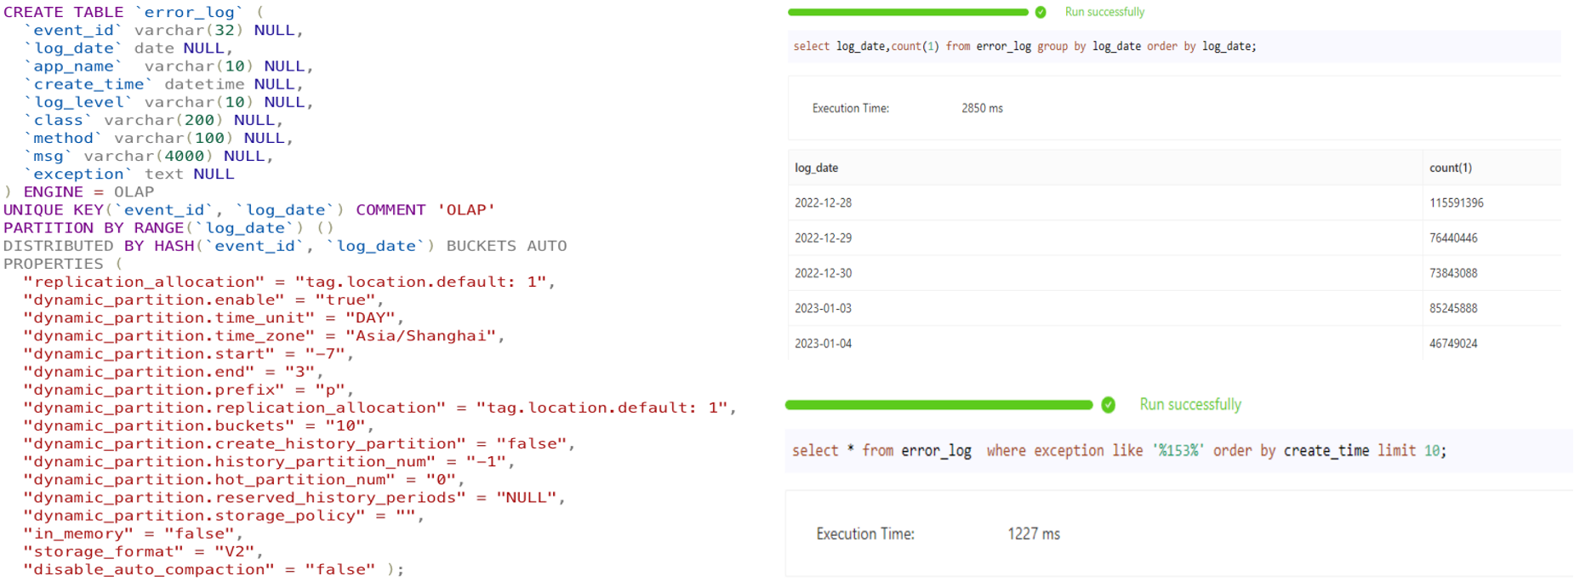Click the count value '85245888'
The image size is (1574, 582).
1453,308
